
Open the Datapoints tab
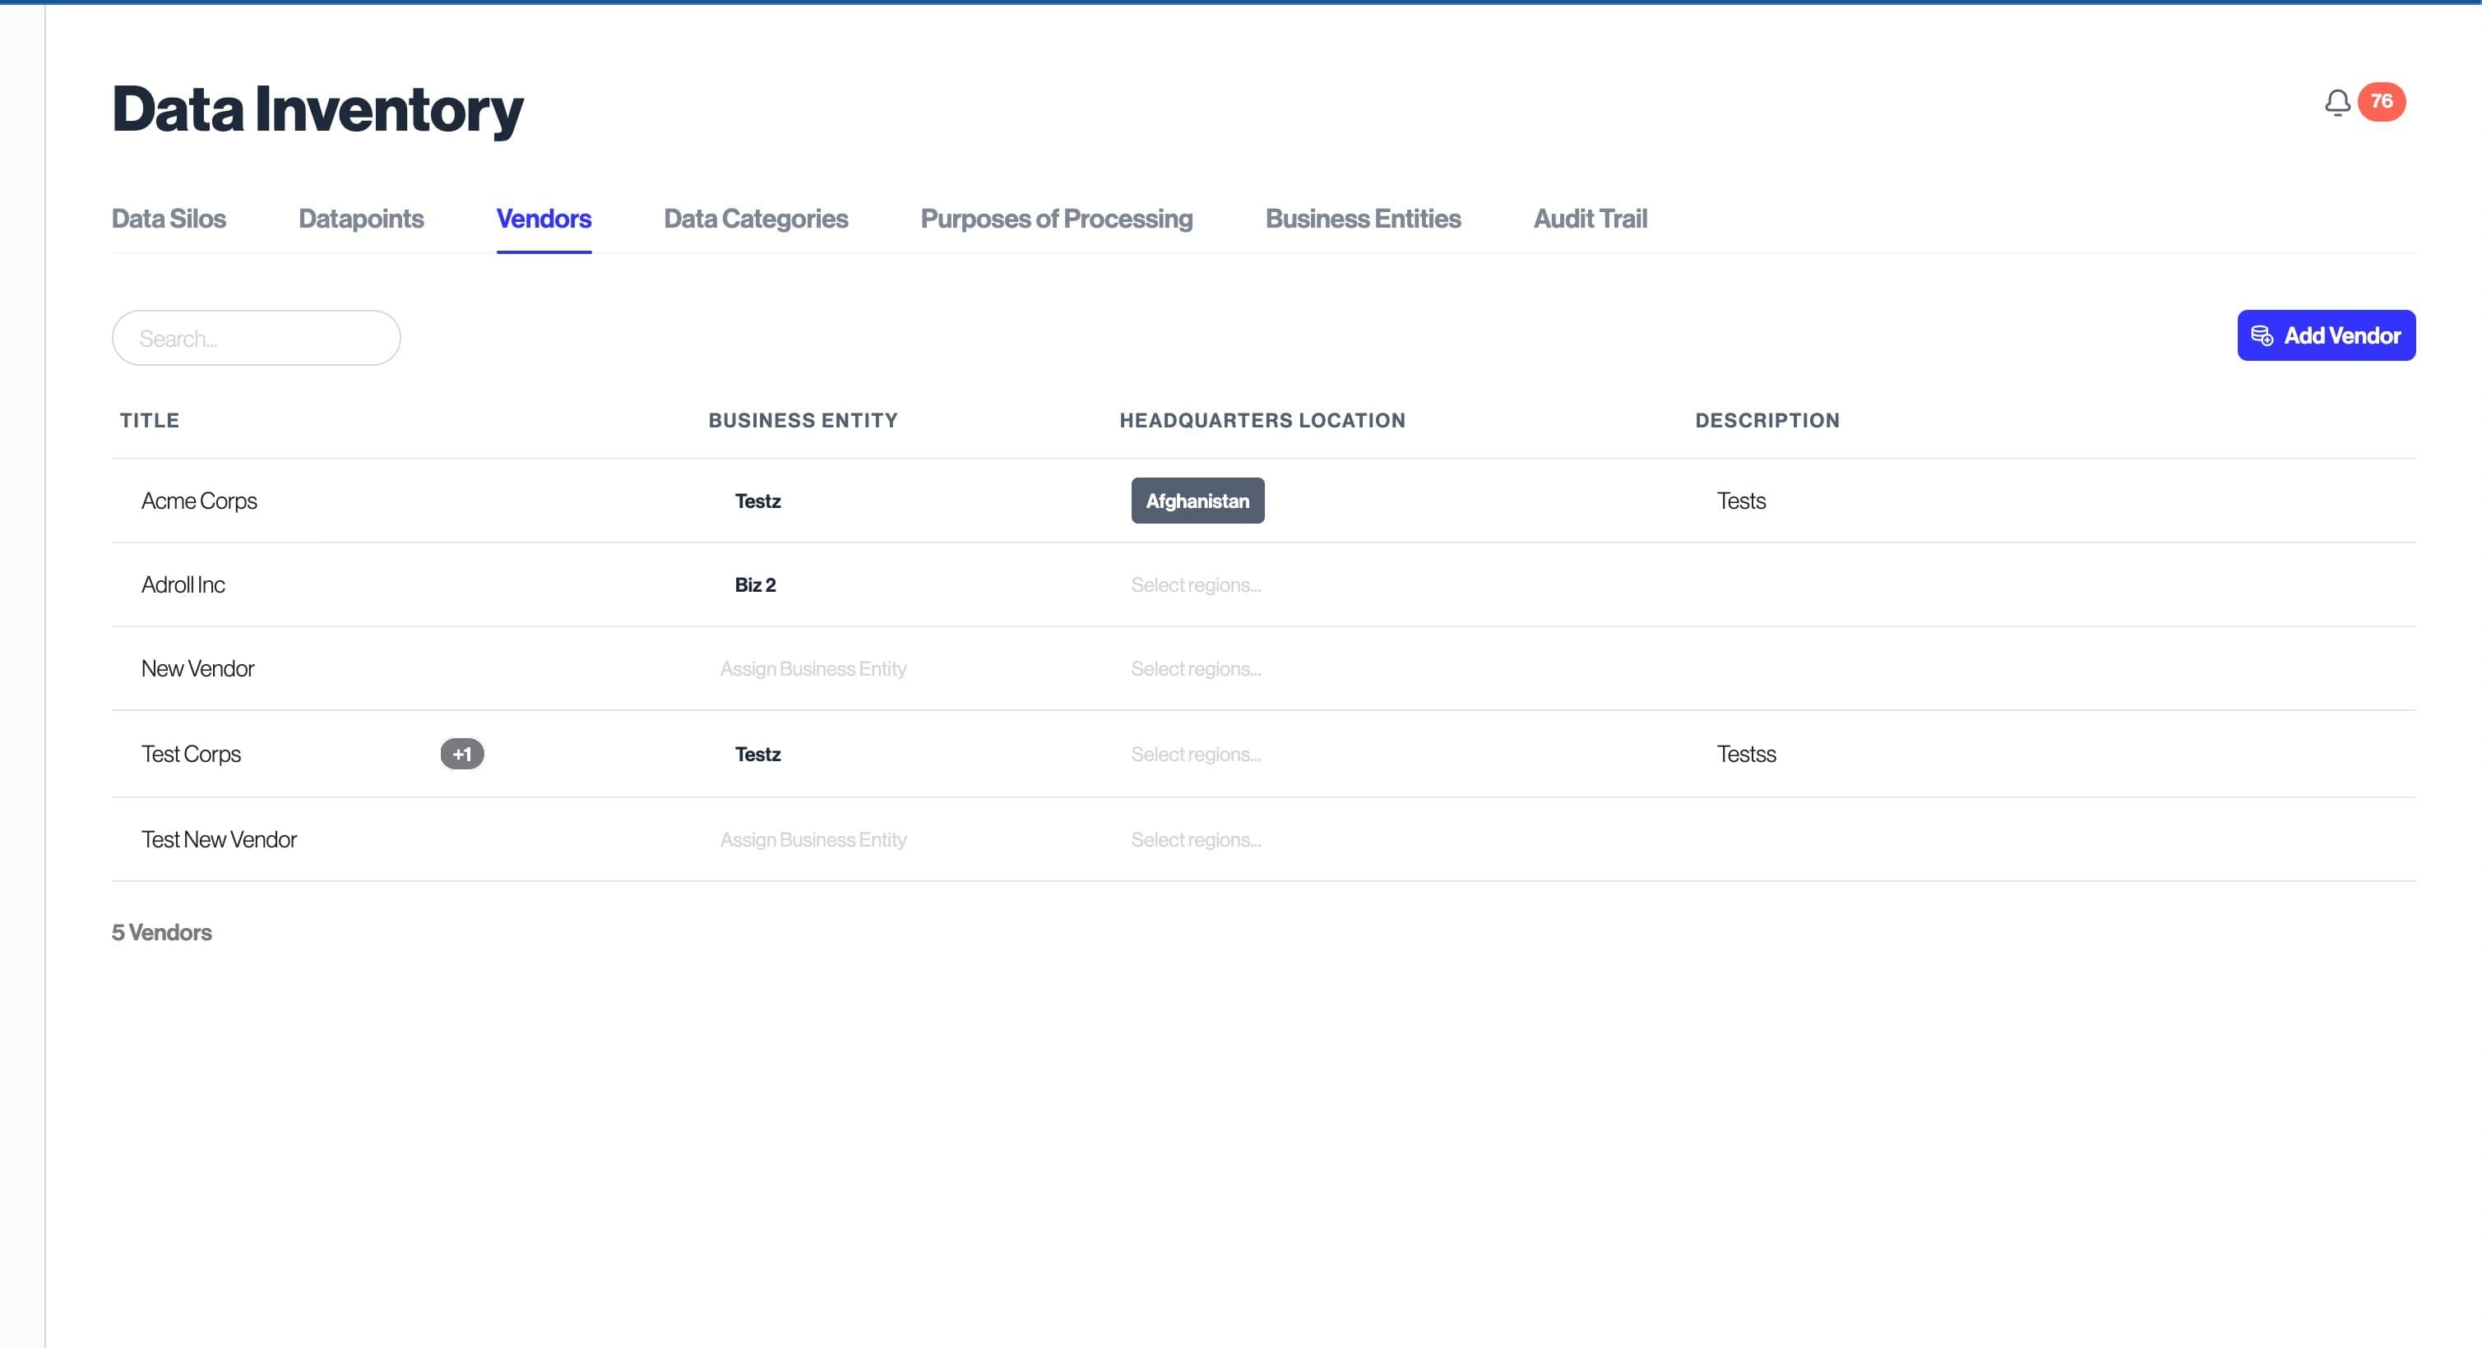click(360, 219)
